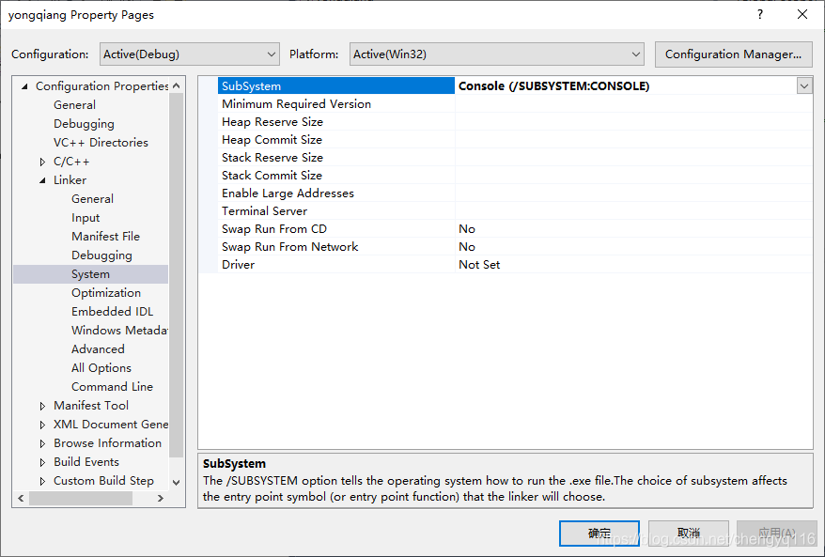Select the Swap Run From Network property row
The height and width of the screenshot is (557, 825).
click(289, 246)
